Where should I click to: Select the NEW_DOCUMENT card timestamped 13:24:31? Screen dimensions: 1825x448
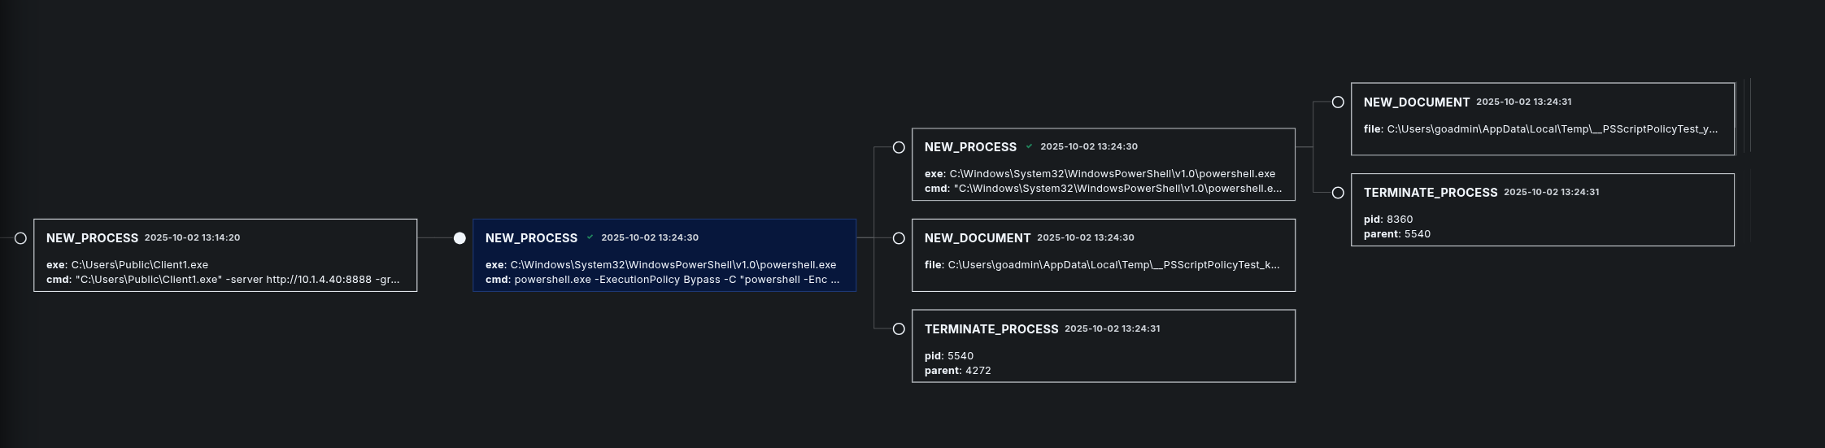pos(1542,118)
